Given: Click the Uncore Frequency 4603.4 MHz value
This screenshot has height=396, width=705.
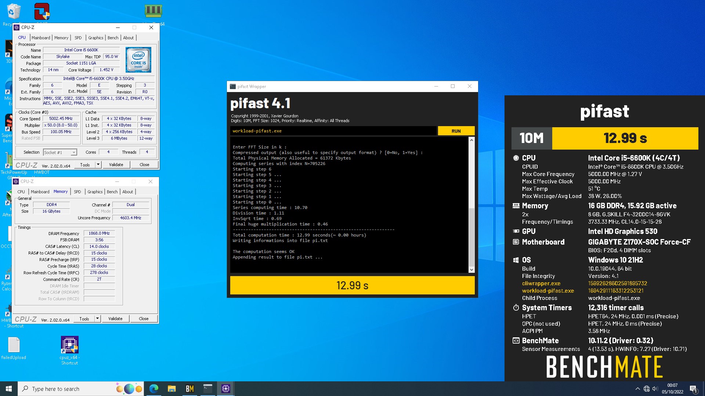Looking at the screenshot, I should [x=131, y=218].
